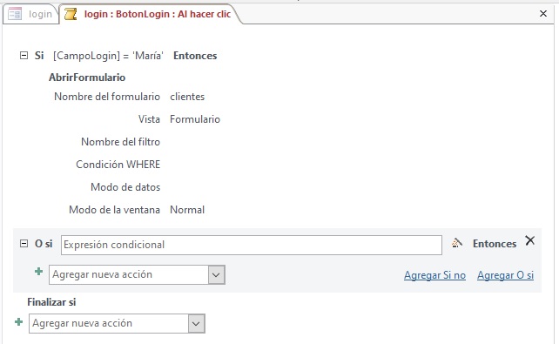
Task: Click the Finalizar si label
Action: (x=51, y=302)
